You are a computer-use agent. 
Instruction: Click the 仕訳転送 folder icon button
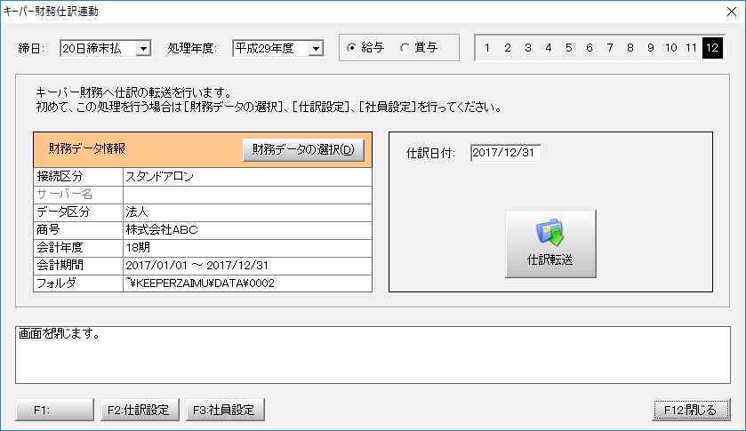coord(550,243)
